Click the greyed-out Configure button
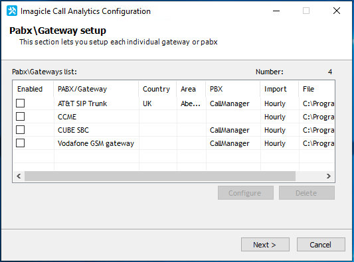 pyautogui.click(x=246, y=193)
